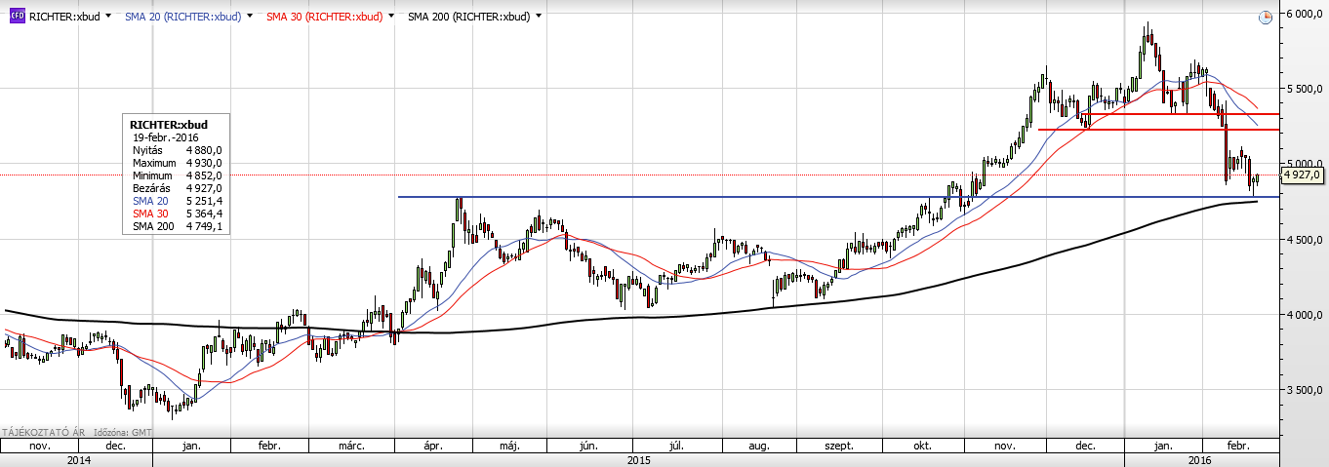
Task: Click the okt. month label on time axis
Action: coord(924,446)
